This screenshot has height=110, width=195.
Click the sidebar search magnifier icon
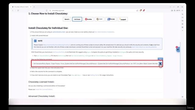click(x=183, y=14)
